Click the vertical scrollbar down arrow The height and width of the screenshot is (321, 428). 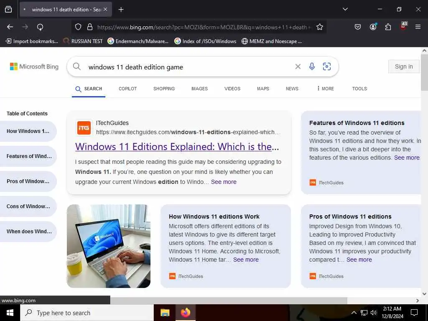pos(424,294)
